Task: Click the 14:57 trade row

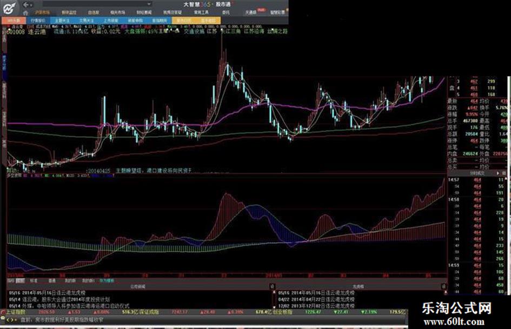Action: [476, 180]
